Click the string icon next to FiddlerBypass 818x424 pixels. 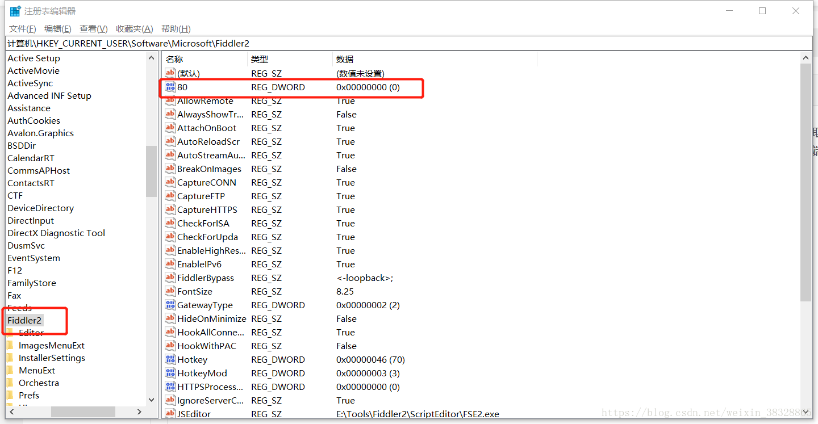[170, 278]
